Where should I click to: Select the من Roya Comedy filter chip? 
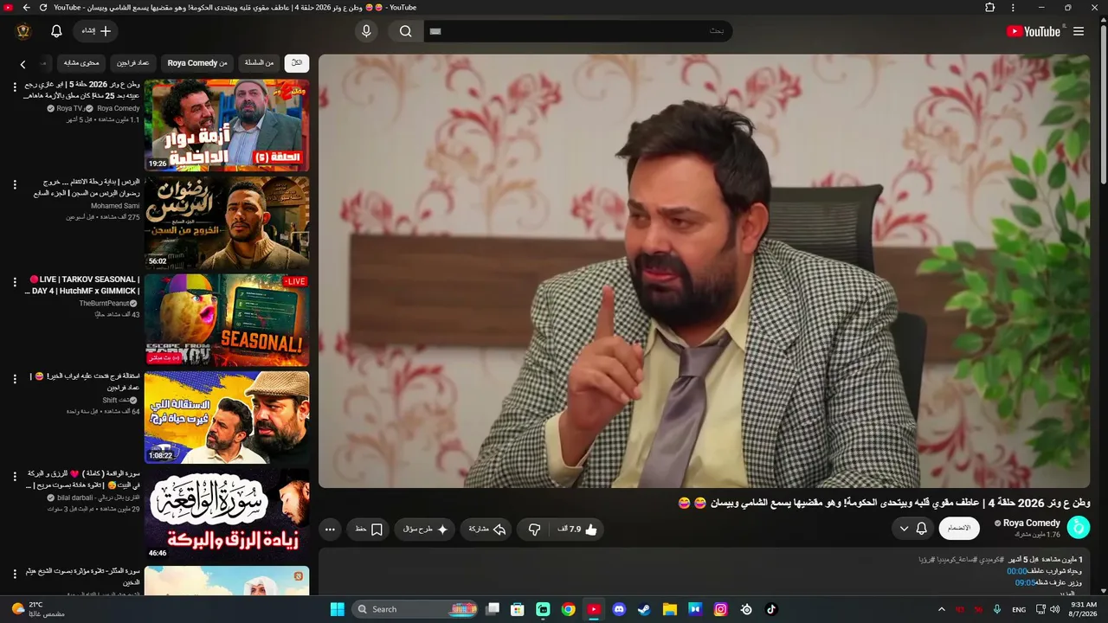pos(197,63)
